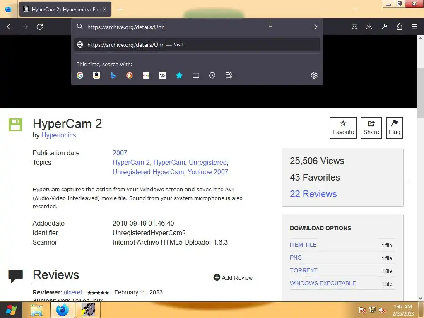
Task: Select the identifier UnregisteredHyperCam2 text
Action: pyautogui.click(x=149, y=233)
